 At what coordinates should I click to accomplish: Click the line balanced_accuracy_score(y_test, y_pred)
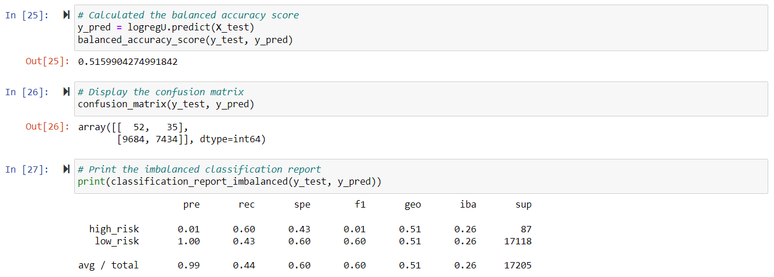pyautogui.click(x=185, y=40)
